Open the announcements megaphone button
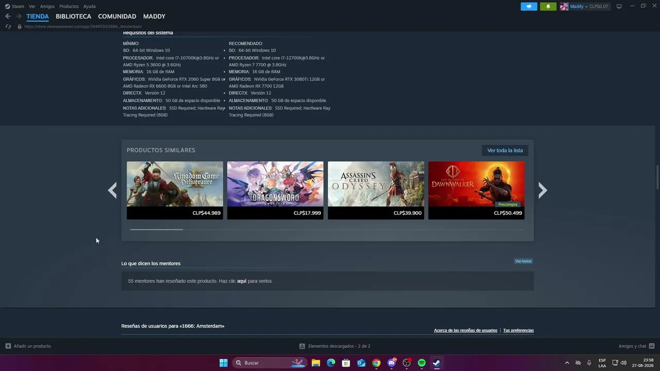This screenshot has height=371, width=660. (529, 6)
